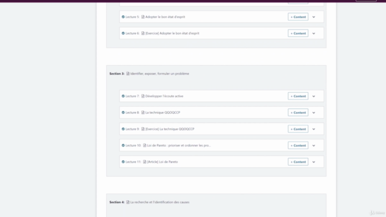Add content to Lecture 6
This screenshot has height=217, width=386.
coord(298,33)
